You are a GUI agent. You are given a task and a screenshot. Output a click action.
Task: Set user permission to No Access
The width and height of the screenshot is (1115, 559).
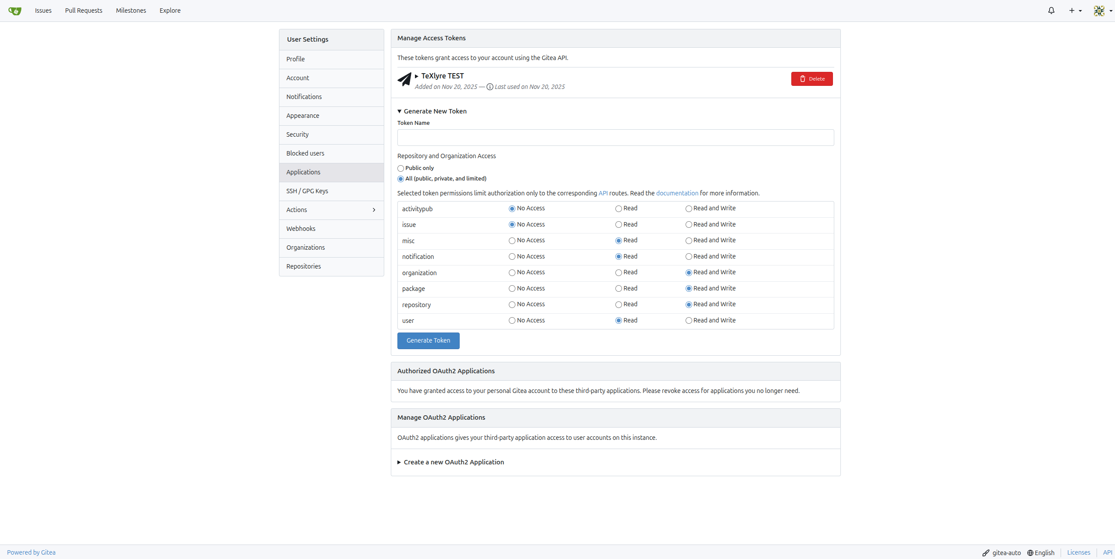click(x=511, y=321)
